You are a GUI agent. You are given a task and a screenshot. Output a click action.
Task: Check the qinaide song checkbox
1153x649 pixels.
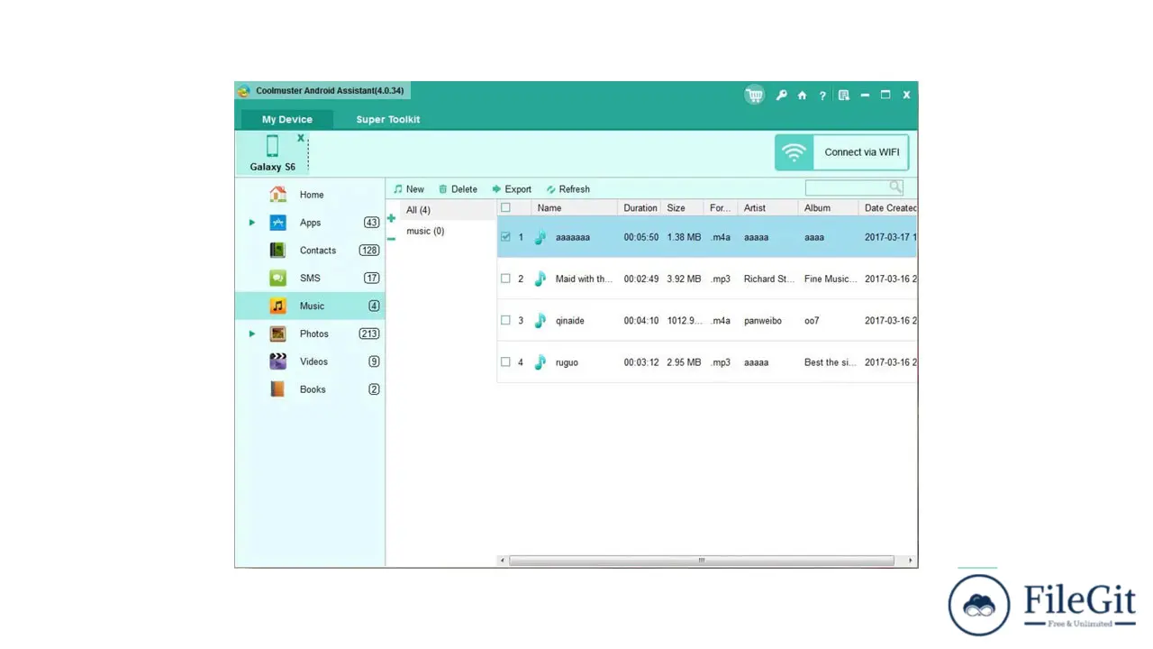pyautogui.click(x=505, y=320)
